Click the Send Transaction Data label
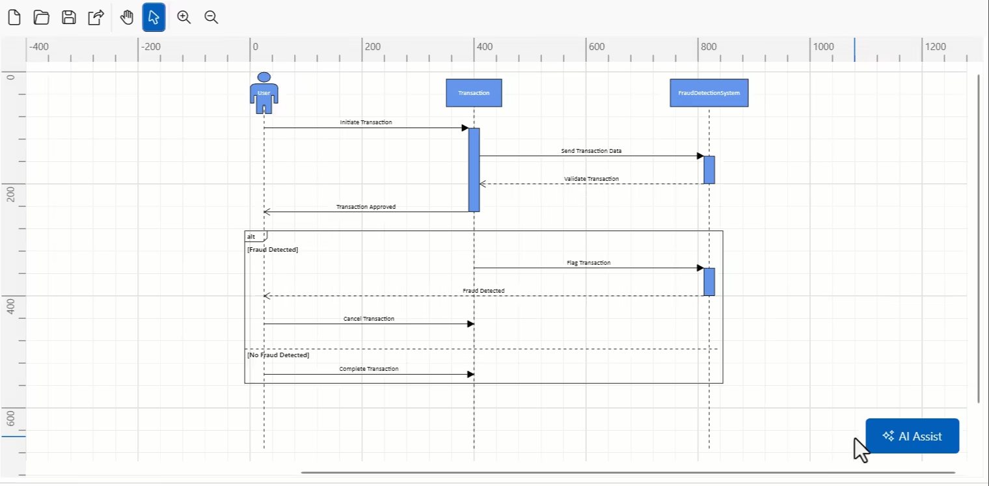Image resolution: width=989 pixels, height=486 pixels. (x=591, y=151)
